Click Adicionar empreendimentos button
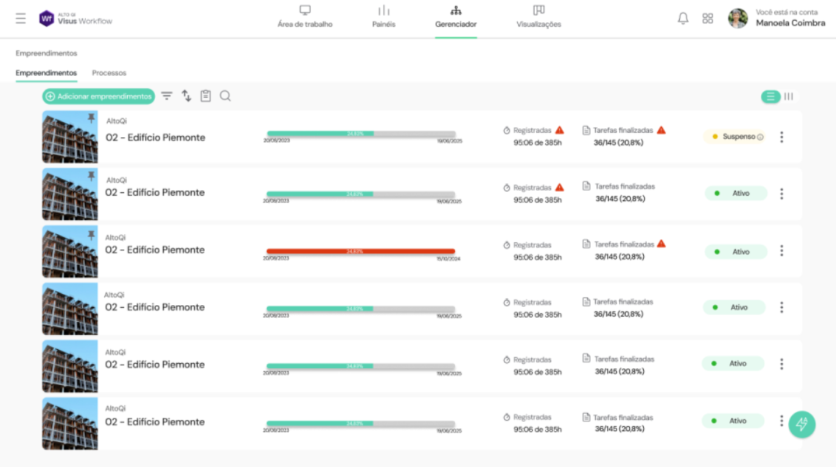This screenshot has width=836, height=467. pyautogui.click(x=99, y=96)
